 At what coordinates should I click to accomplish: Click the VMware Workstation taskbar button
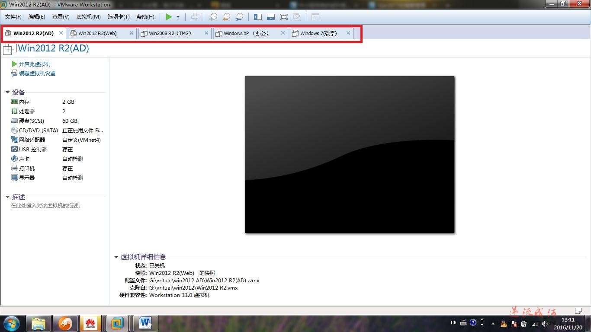click(x=117, y=323)
